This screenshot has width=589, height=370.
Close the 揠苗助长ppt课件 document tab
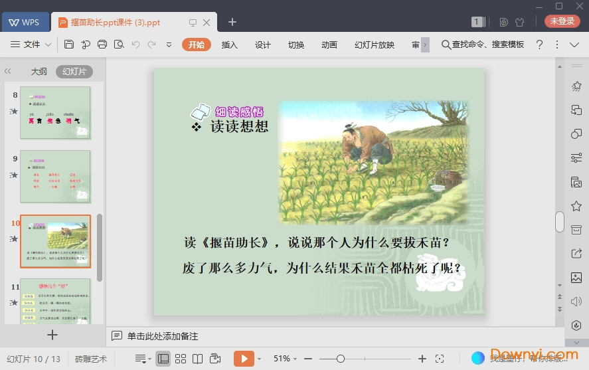click(207, 23)
